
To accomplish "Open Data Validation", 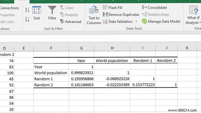I will pyautogui.click(x=118, y=21).
